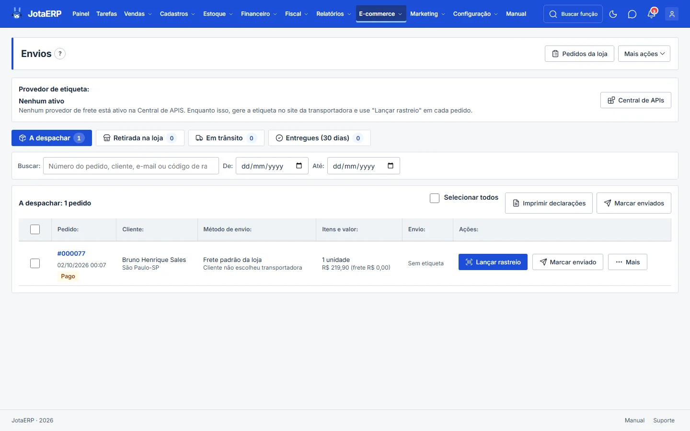The width and height of the screenshot is (690, 431).
Task: Expand the Cadastros menu
Action: click(177, 14)
